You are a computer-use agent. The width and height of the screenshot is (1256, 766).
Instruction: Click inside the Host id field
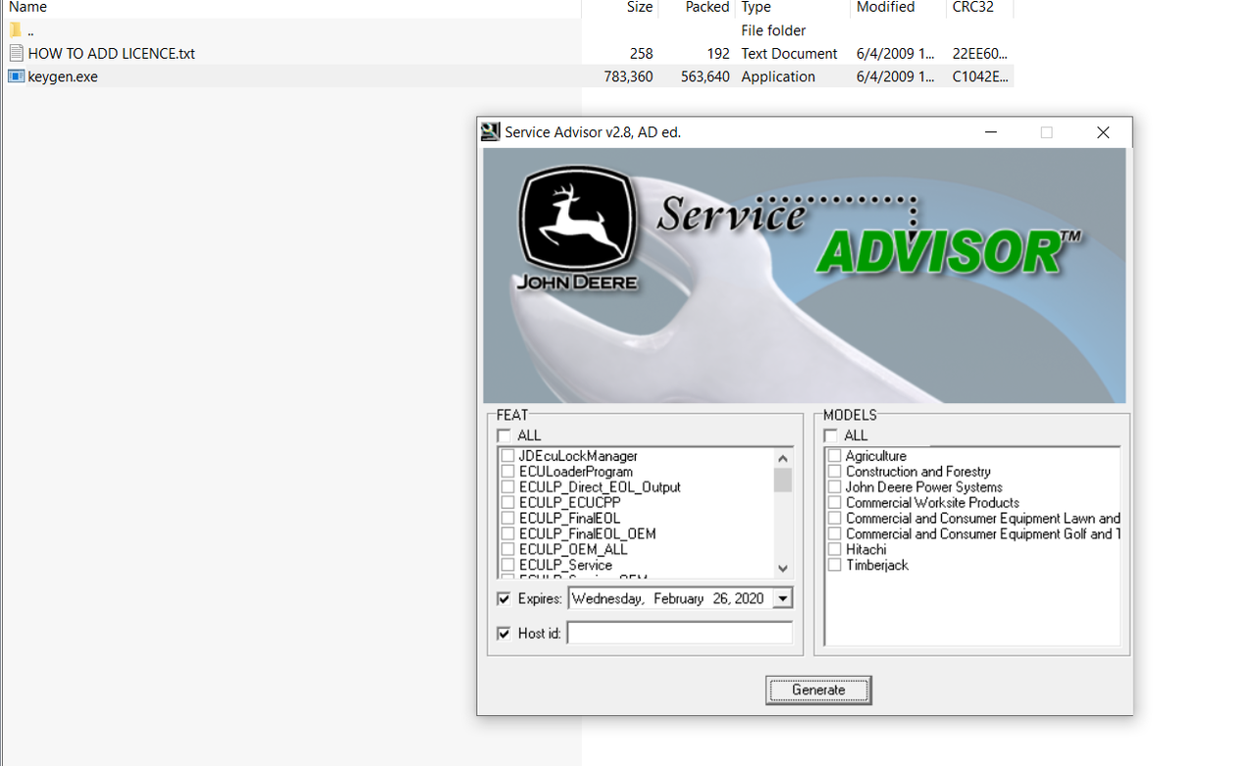(x=680, y=634)
